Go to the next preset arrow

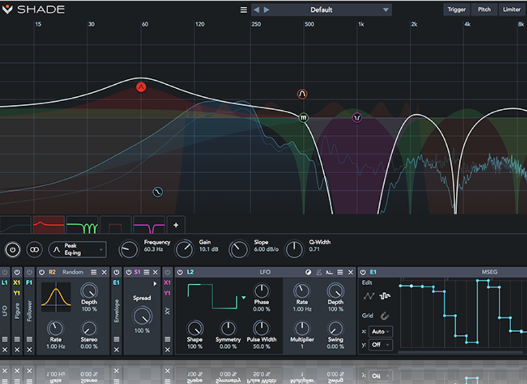pyautogui.click(x=266, y=10)
